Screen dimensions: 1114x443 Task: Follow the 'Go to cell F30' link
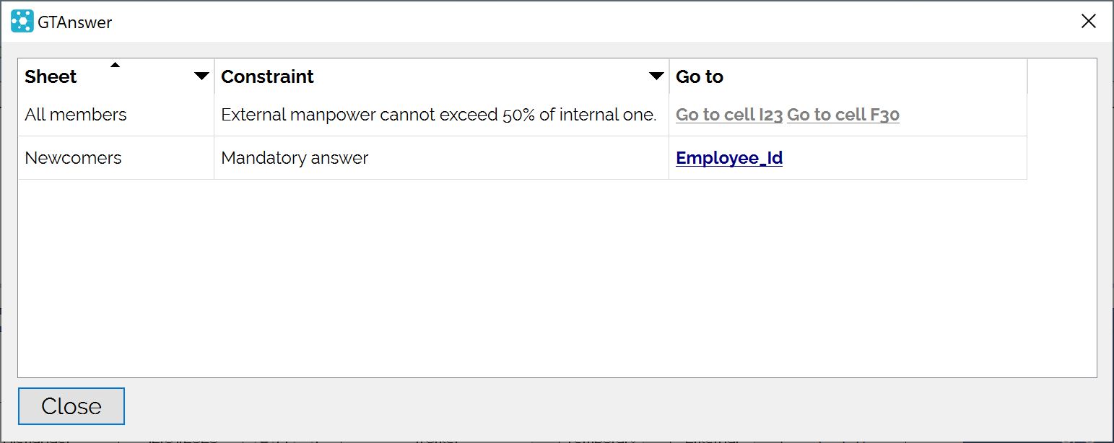[x=843, y=115]
